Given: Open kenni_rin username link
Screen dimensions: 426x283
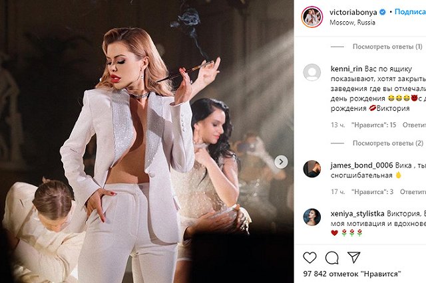Looking at the screenshot, I should tap(347, 67).
